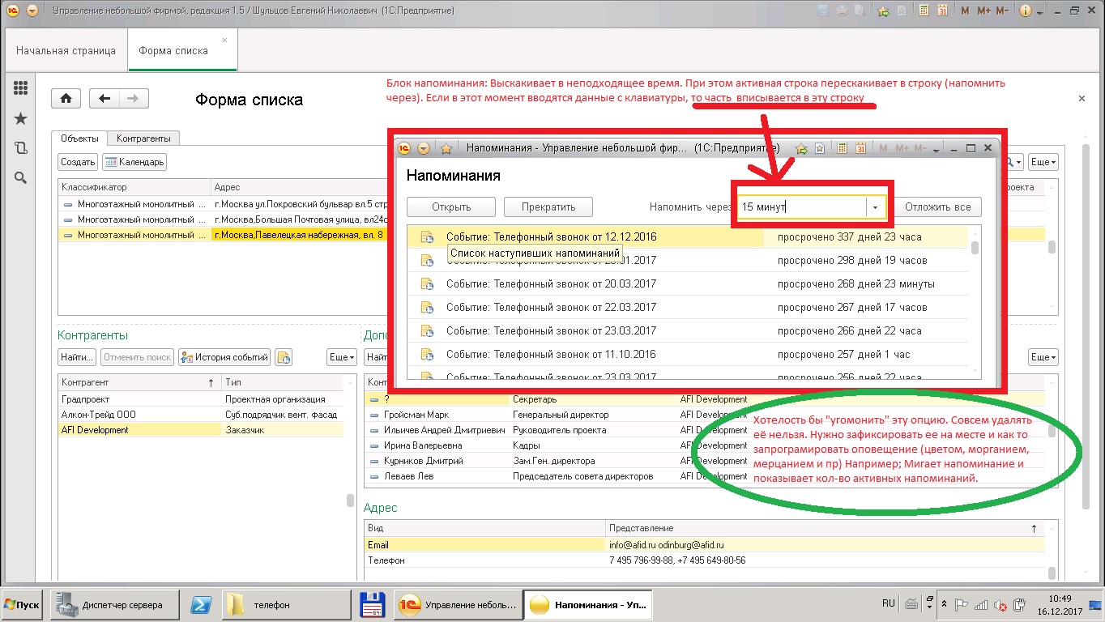The width and height of the screenshot is (1105, 622).
Task: Click the Создать button
Action: (78, 162)
